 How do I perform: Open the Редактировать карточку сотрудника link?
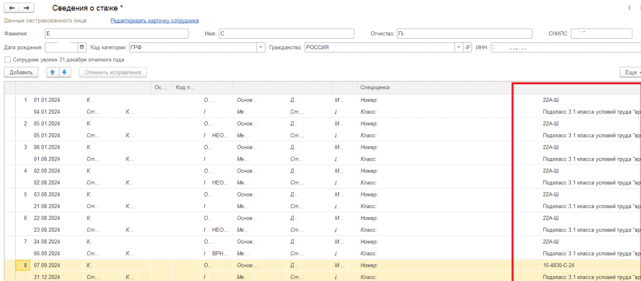coord(155,21)
